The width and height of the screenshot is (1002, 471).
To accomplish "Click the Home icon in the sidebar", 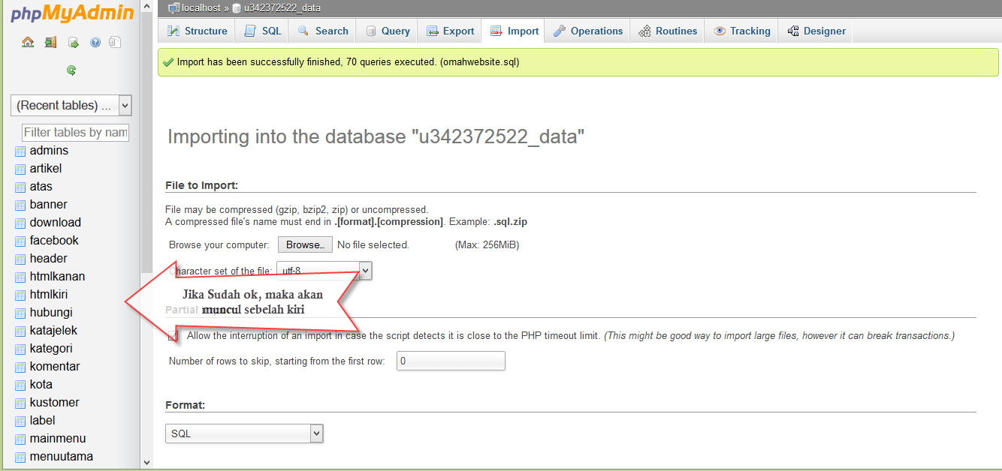I will pyautogui.click(x=28, y=43).
